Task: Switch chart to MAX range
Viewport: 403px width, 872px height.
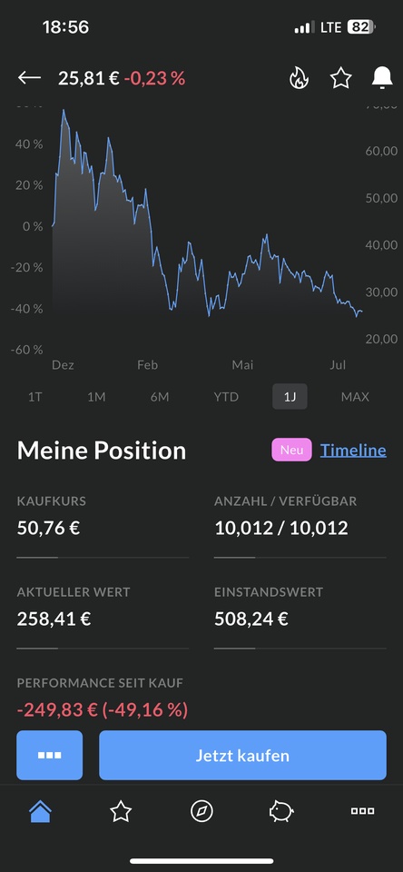Action: (x=355, y=397)
